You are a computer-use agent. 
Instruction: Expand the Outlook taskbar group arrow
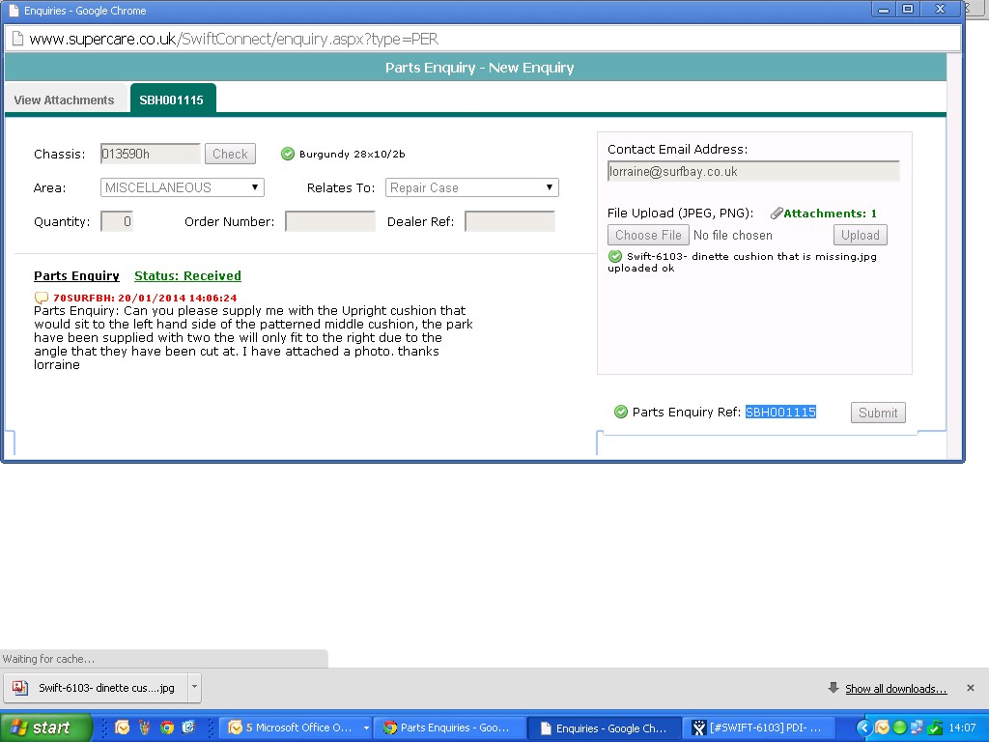coord(366,728)
